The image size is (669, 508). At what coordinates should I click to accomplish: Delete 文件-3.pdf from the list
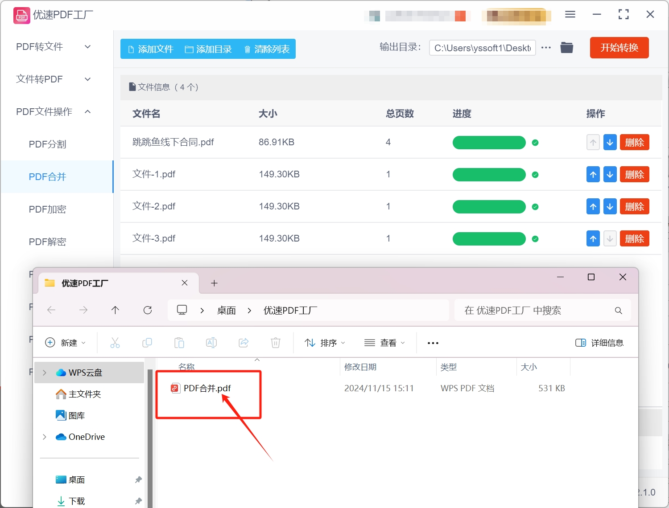(634, 239)
